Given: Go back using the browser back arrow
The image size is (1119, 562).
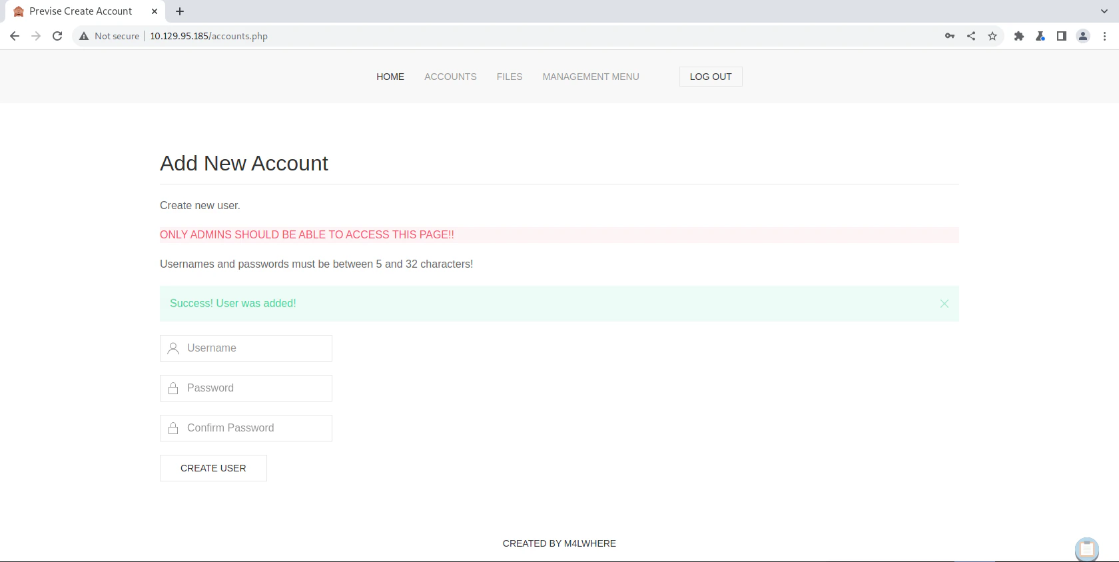Looking at the screenshot, I should point(15,36).
